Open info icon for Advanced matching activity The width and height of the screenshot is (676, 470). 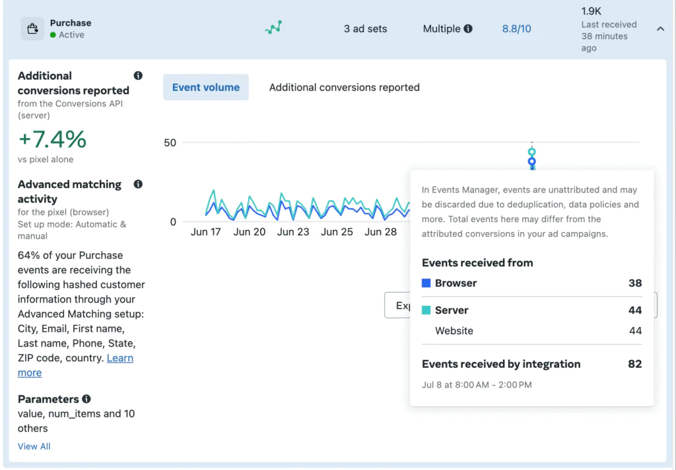pyautogui.click(x=138, y=184)
